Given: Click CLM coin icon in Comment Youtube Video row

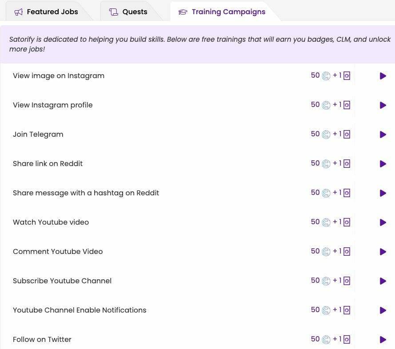Looking at the screenshot, I should pos(326,252).
